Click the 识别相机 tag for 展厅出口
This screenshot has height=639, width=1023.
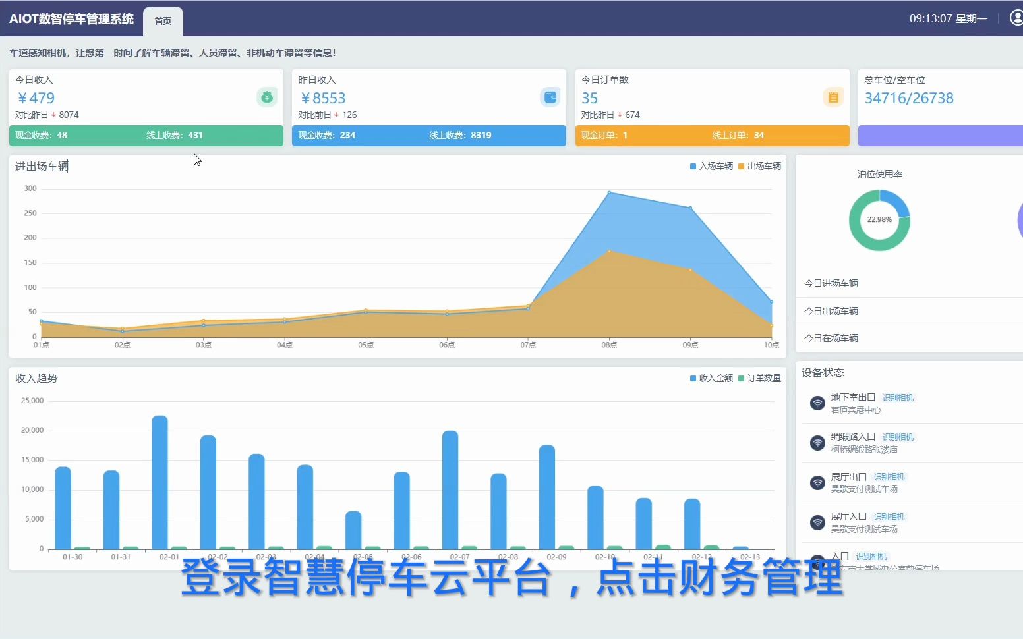click(x=889, y=477)
